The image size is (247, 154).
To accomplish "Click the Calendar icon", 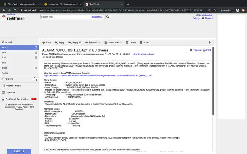I will click(3, 92).
